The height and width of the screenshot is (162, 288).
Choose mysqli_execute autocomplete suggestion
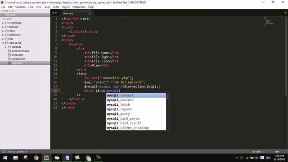click(x=136, y=100)
